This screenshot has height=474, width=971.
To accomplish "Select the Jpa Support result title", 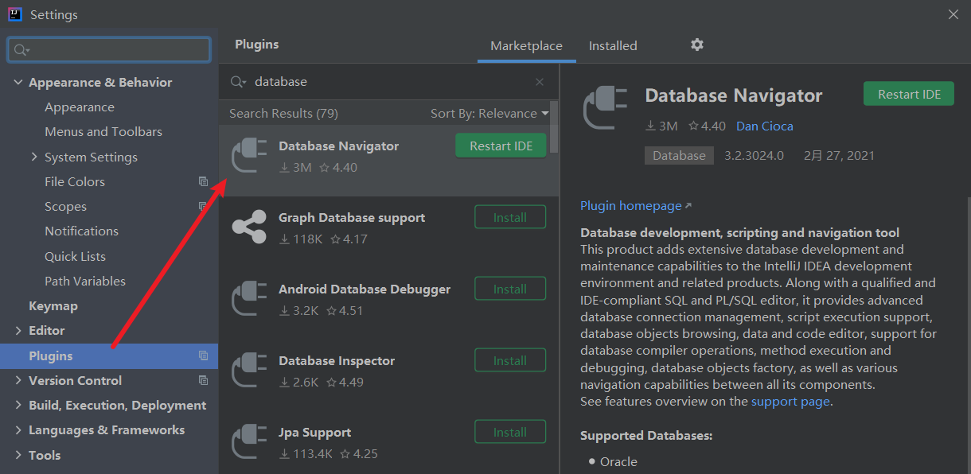I will pyautogui.click(x=314, y=432).
